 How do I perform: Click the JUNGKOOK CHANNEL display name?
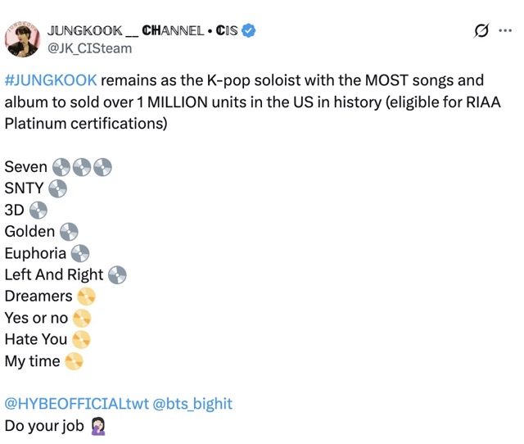tap(142, 31)
